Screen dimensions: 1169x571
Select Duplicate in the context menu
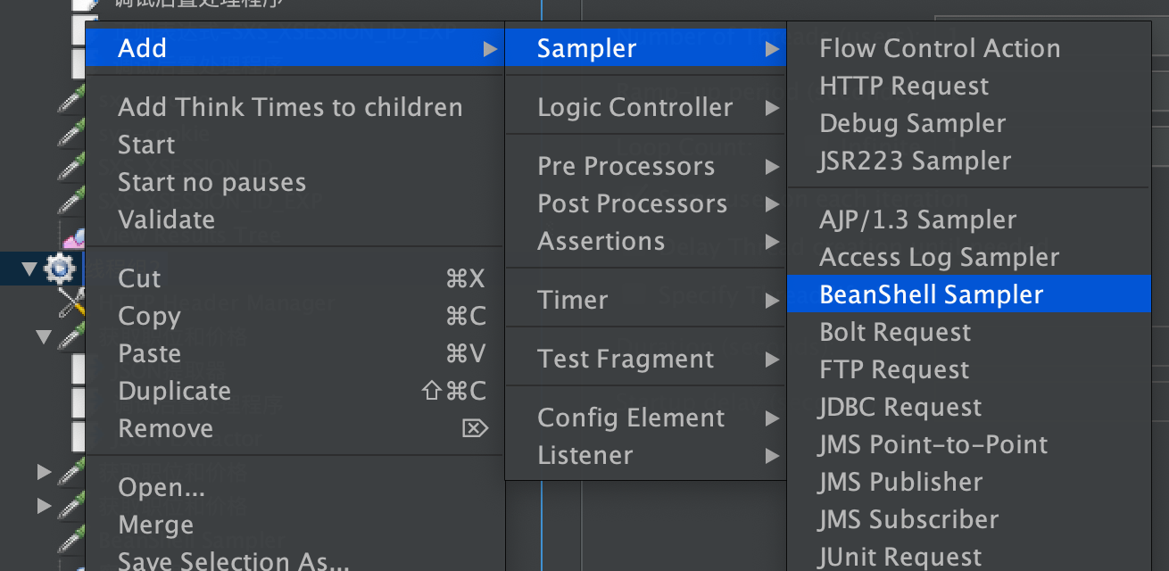point(174,392)
